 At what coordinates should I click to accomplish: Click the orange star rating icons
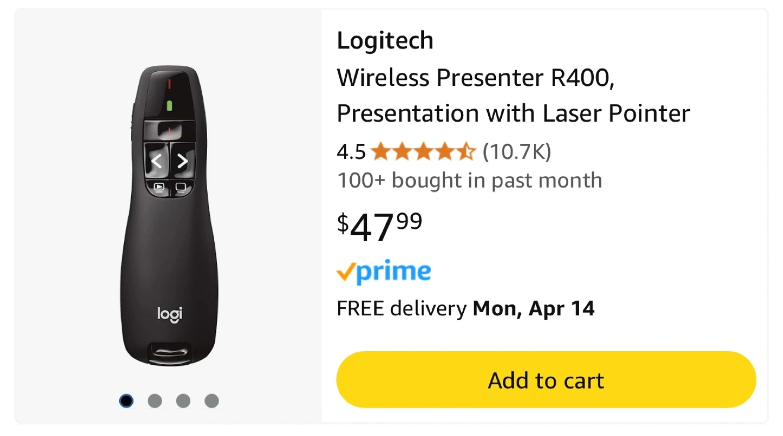point(423,152)
